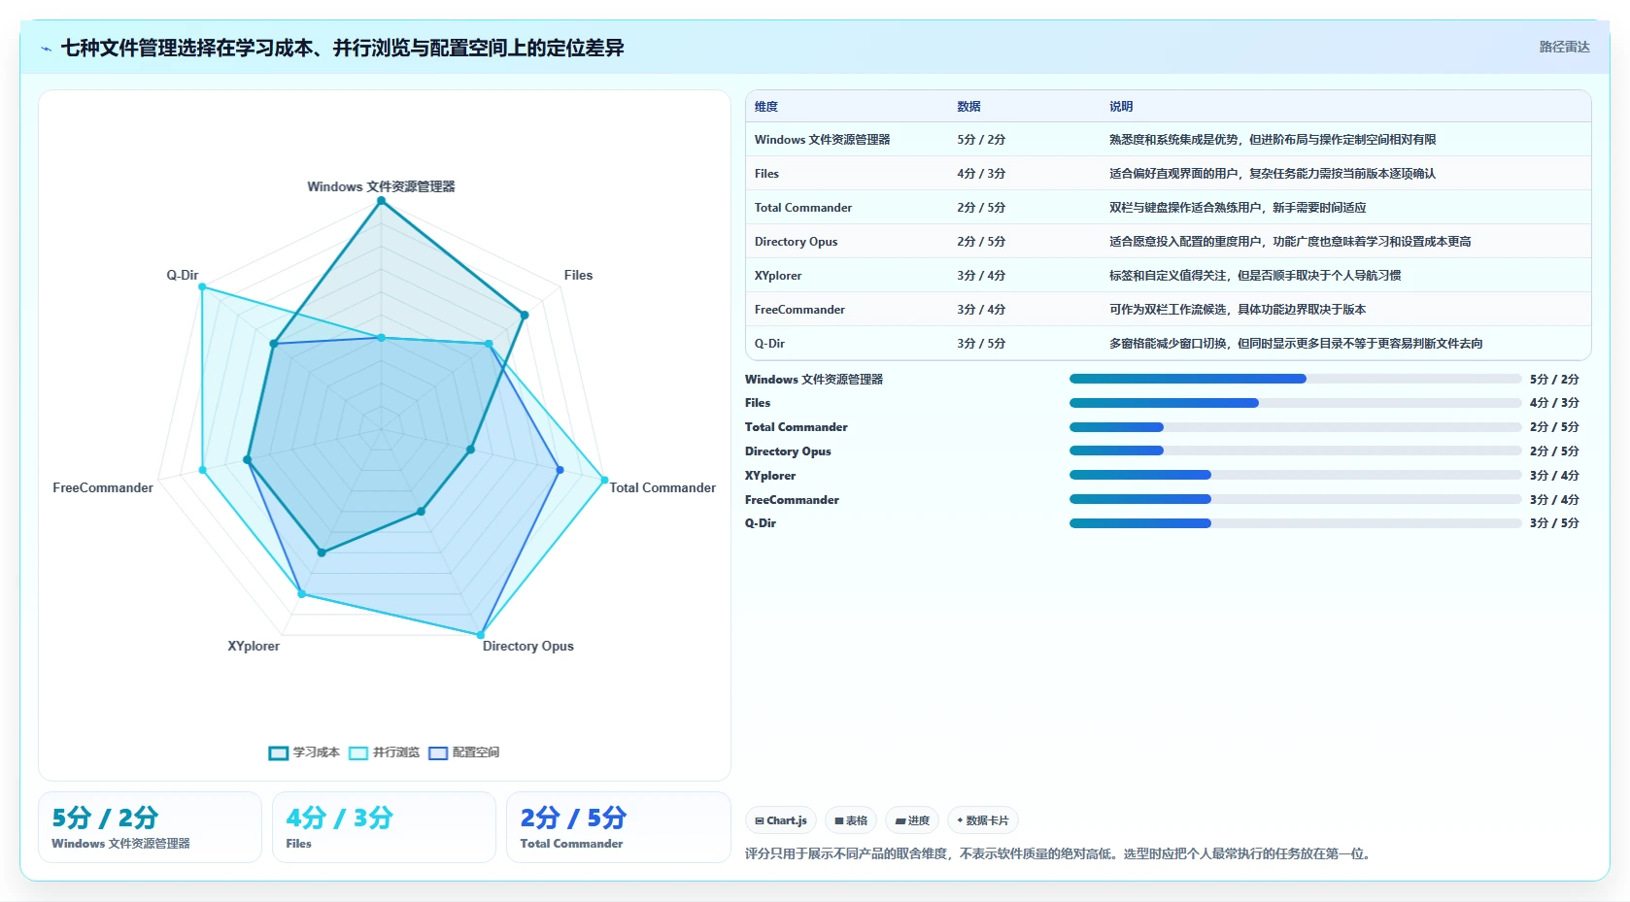Click the Total Commander cell in the table
Image resolution: width=1630 pixels, height=902 pixels.
(x=803, y=208)
